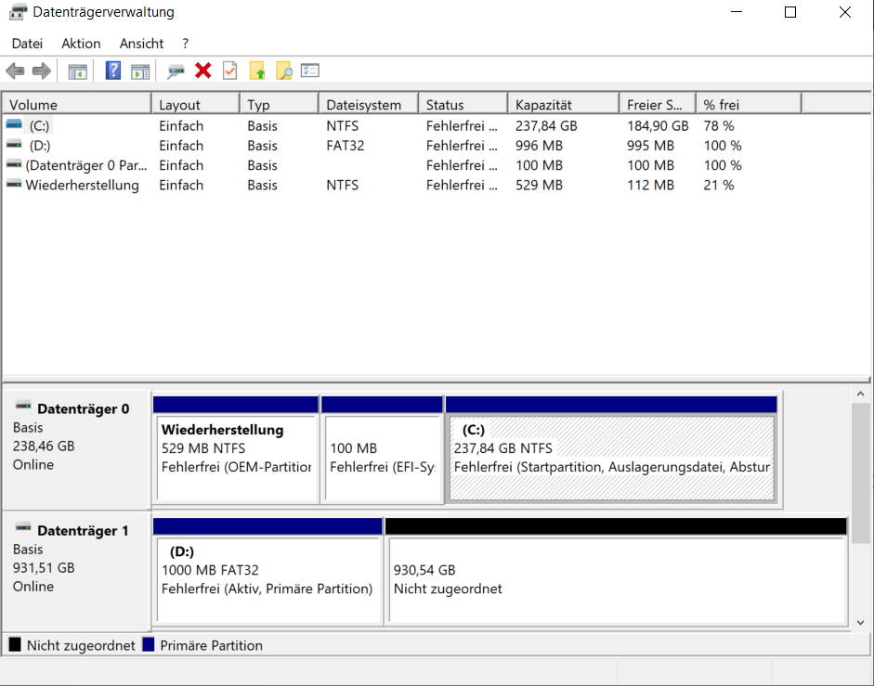Open the blue Help question mark icon
Image resolution: width=874 pixels, height=686 pixels.
click(x=113, y=71)
